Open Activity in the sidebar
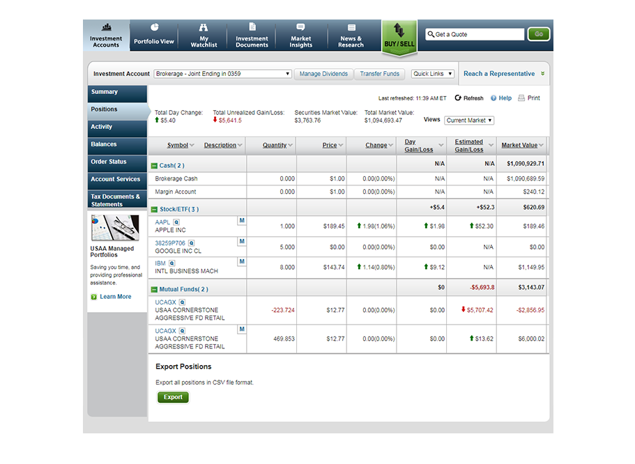 click(117, 128)
